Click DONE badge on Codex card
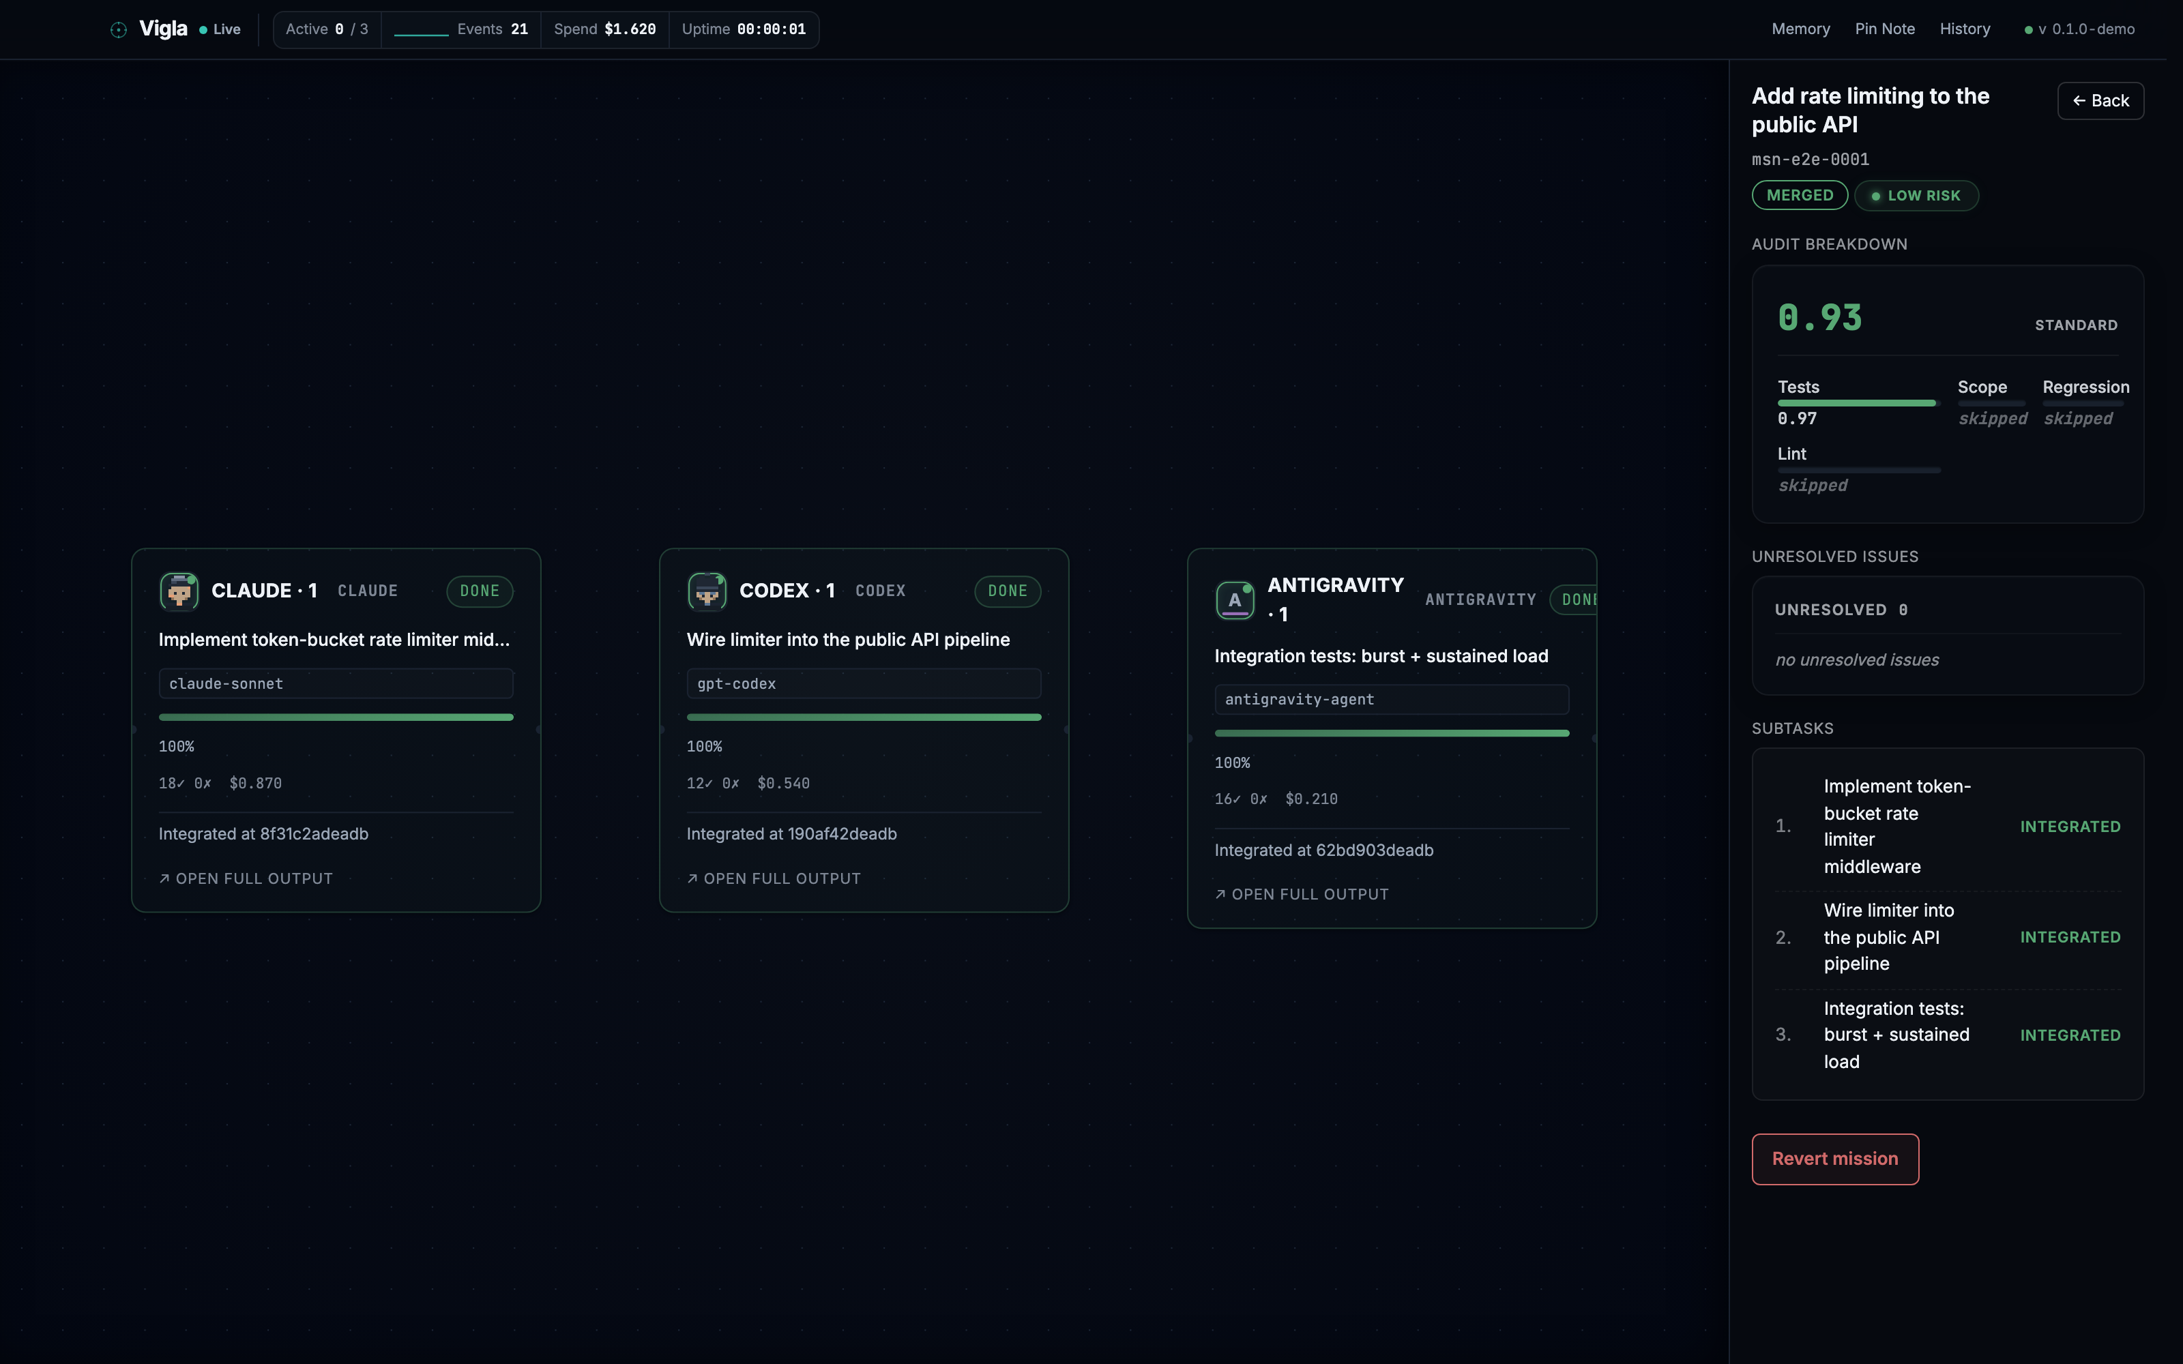The image size is (2183, 1364). 1008,592
